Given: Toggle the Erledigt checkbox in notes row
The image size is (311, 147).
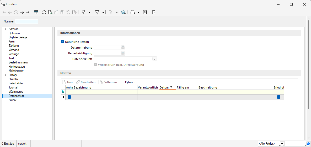Looking at the screenshot, I should click(278, 97).
